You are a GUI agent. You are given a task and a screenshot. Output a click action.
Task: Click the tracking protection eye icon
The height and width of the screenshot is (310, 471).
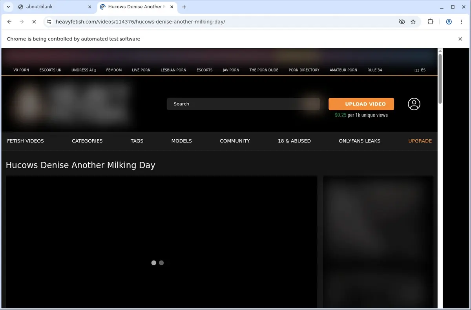pos(402,22)
